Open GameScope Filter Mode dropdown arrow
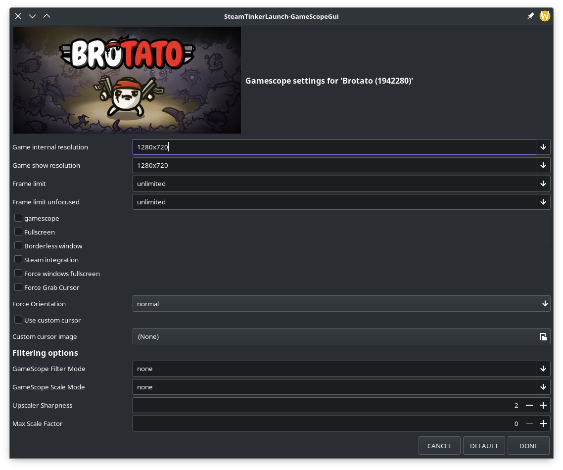Viewport: 563px width, 470px height. click(543, 369)
